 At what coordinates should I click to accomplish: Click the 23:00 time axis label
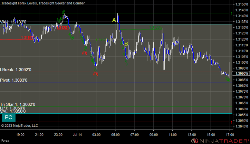58,135
